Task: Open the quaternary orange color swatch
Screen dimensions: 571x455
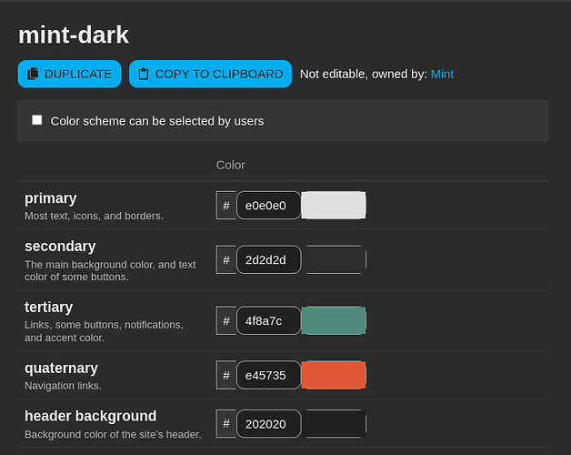Action: coord(334,375)
